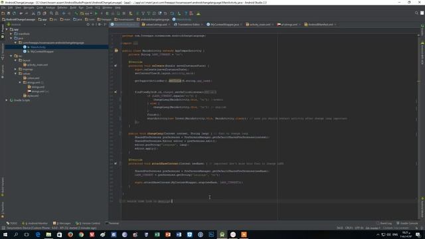This screenshot has height=239, width=425.
Task: Click the Synchronize refresh icon in toolbar
Action: 14,13
